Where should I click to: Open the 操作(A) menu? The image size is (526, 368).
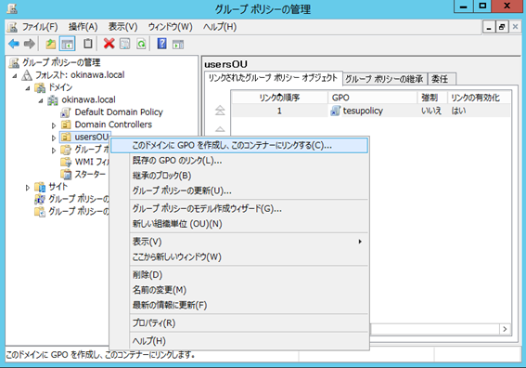pyautogui.click(x=83, y=27)
